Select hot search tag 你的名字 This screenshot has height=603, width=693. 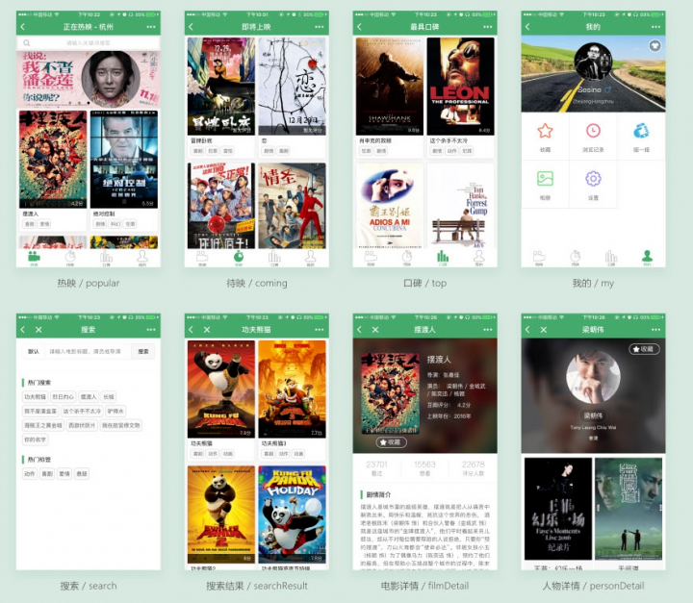(35, 440)
